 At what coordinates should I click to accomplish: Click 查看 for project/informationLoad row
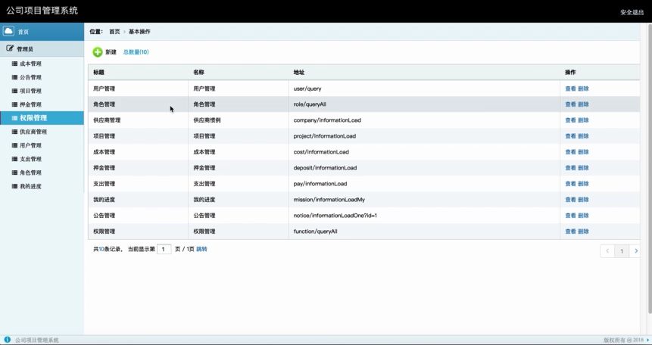(570, 136)
